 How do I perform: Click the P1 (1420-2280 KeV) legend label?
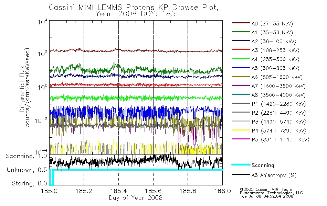tap(279, 104)
